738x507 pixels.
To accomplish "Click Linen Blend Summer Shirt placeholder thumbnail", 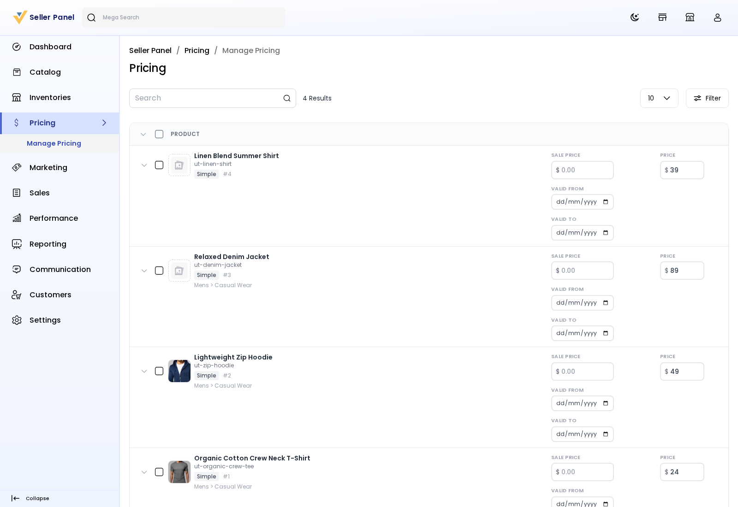I will 179,165.
